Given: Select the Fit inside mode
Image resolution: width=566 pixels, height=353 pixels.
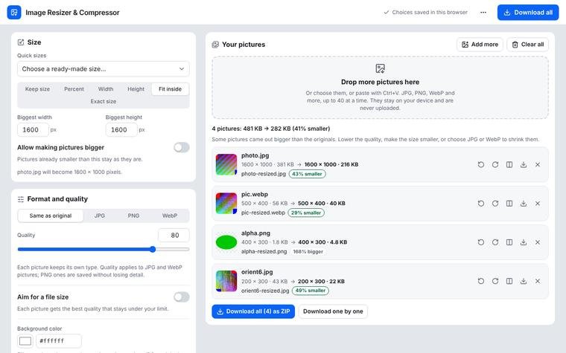Looking at the screenshot, I should coord(170,89).
